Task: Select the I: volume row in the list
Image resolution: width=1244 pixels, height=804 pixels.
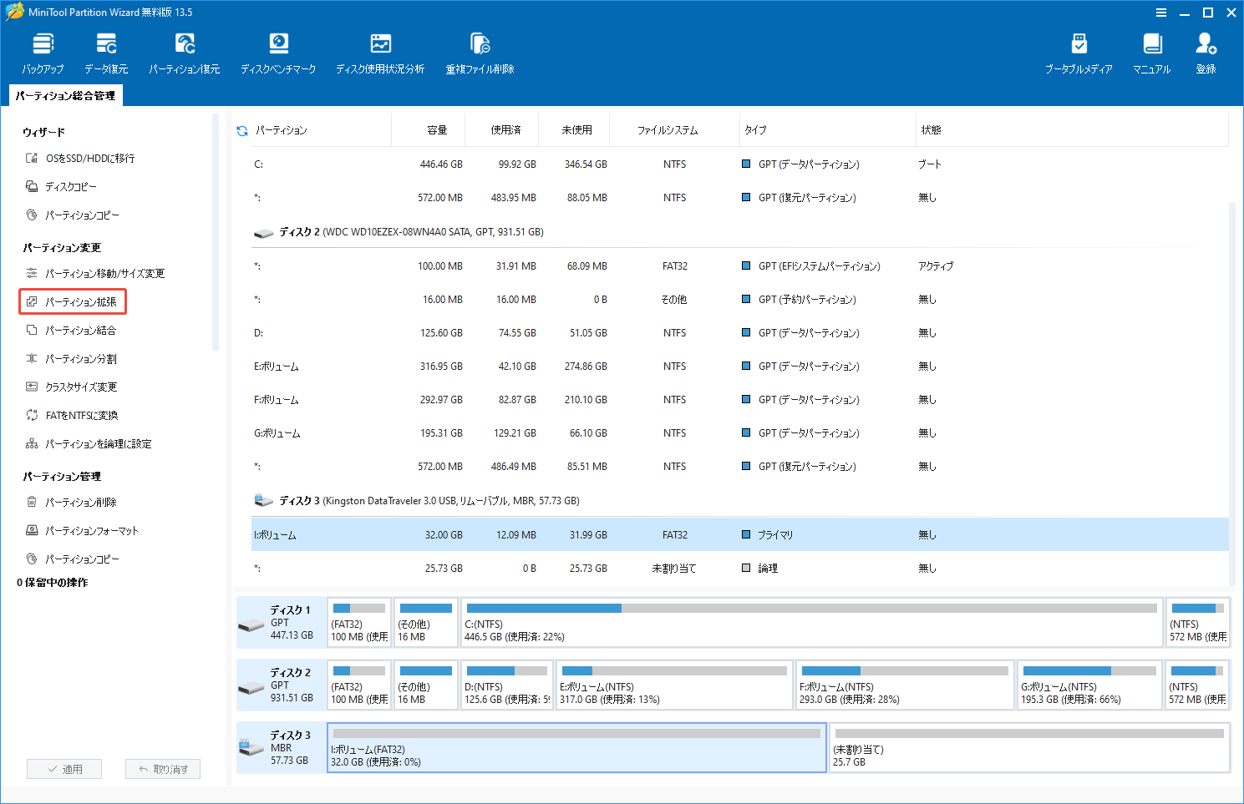Action: coord(585,534)
